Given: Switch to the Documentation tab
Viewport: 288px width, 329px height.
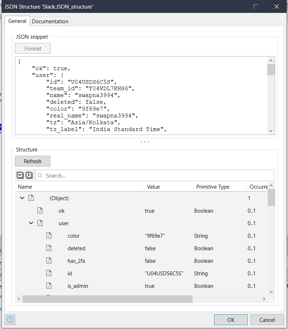Looking at the screenshot, I should (50, 21).
